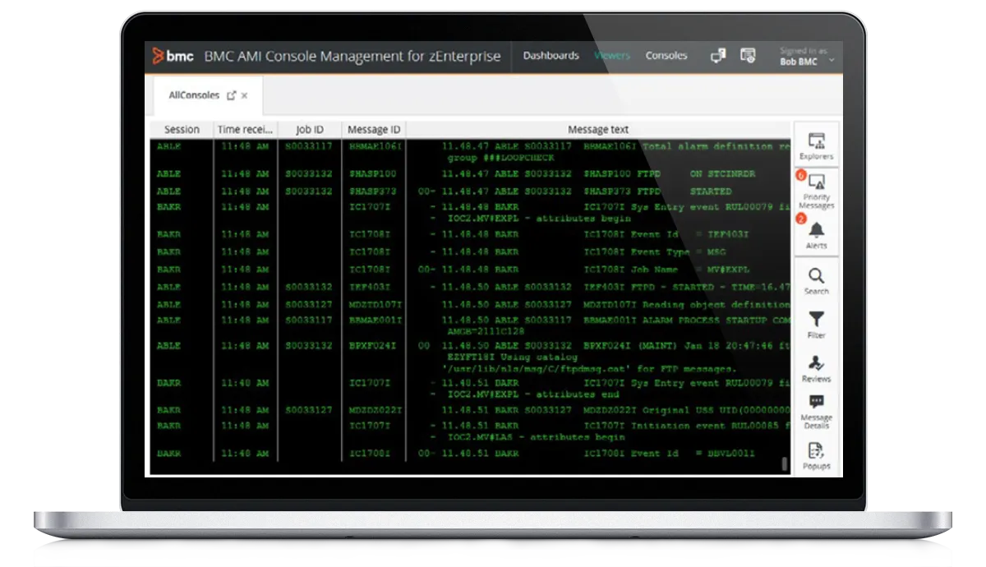
Task: Select message ID MDZDZ022I
Action: point(375,410)
